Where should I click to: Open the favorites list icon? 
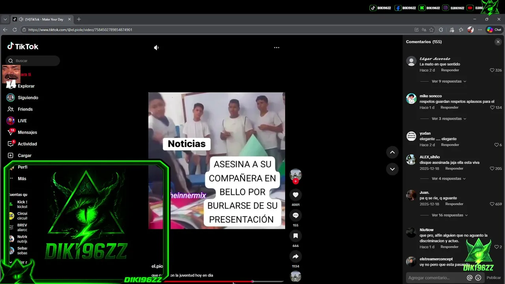(x=461, y=30)
